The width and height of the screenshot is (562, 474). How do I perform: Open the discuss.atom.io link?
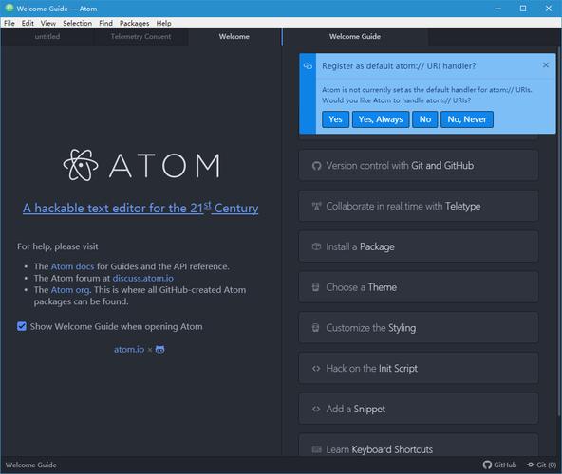click(x=143, y=278)
